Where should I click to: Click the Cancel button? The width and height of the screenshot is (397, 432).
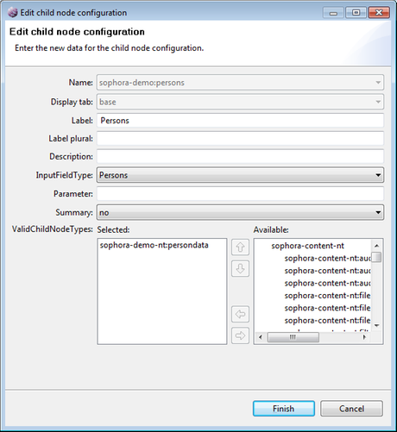351,409
